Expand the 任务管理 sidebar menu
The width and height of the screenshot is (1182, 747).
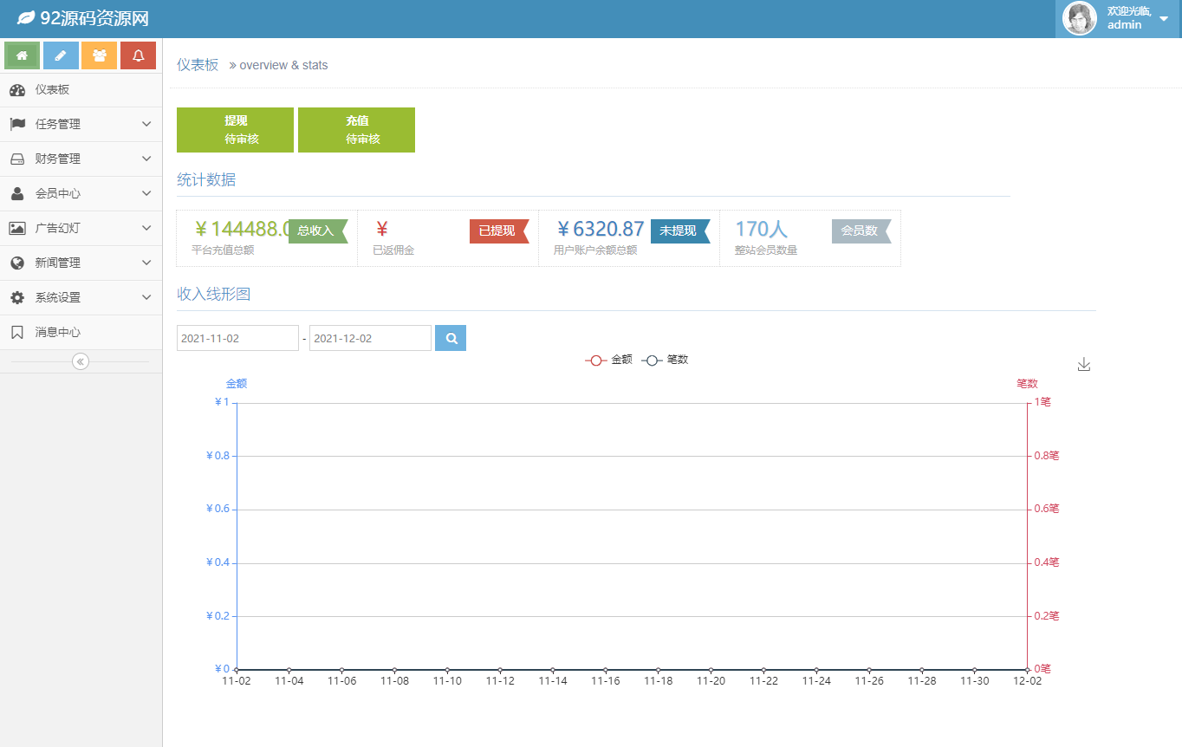coord(81,124)
